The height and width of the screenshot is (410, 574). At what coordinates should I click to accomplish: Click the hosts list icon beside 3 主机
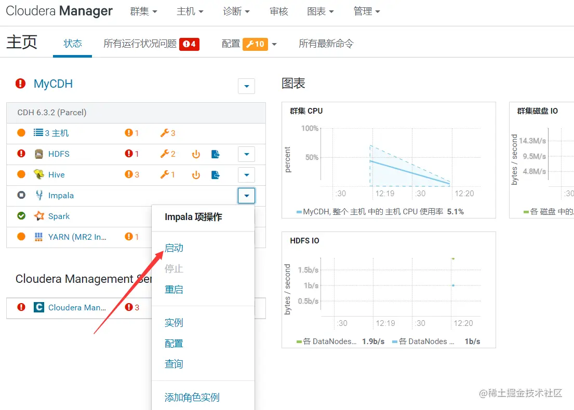click(x=38, y=132)
